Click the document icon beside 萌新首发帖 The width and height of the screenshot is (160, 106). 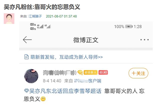pos(26,57)
